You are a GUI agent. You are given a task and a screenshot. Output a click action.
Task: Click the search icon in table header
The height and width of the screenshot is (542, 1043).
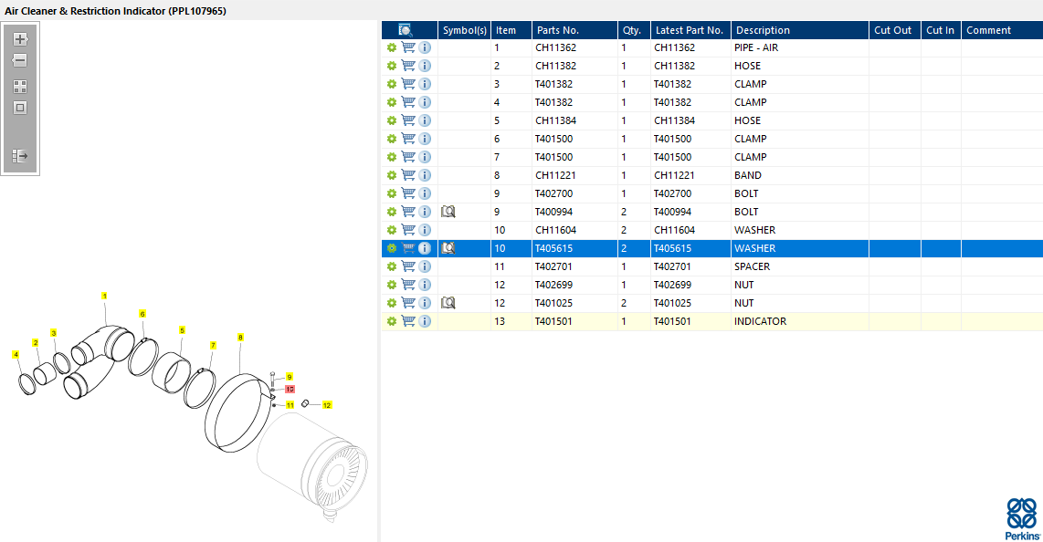(406, 30)
